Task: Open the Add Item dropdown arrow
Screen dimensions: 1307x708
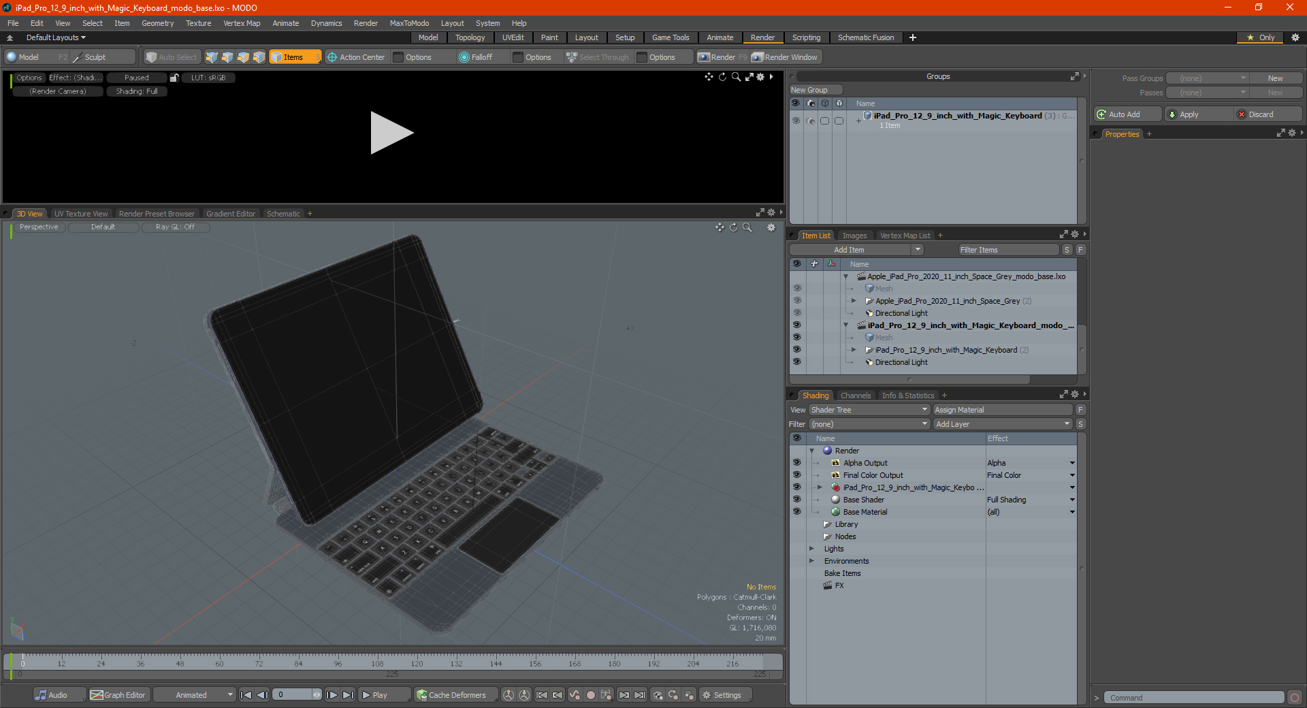Action: point(918,250)
